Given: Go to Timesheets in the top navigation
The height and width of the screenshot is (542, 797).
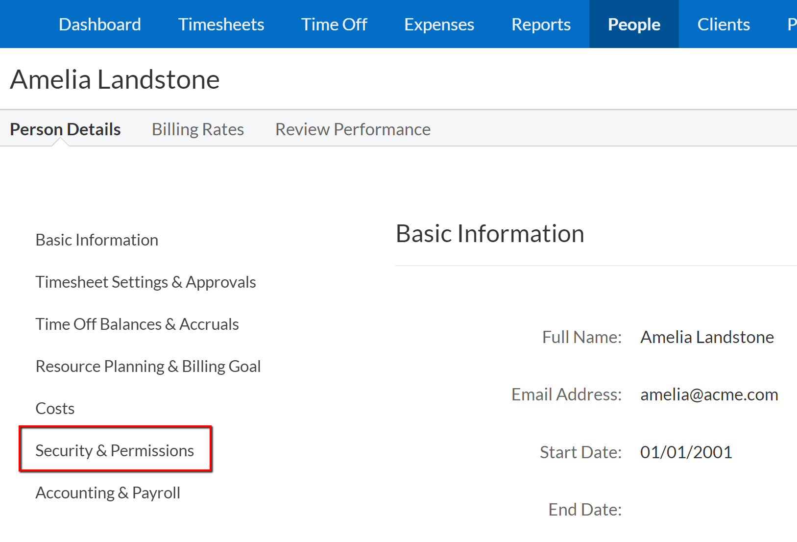Looking at the screenshot, I should [x=221, y=25].
